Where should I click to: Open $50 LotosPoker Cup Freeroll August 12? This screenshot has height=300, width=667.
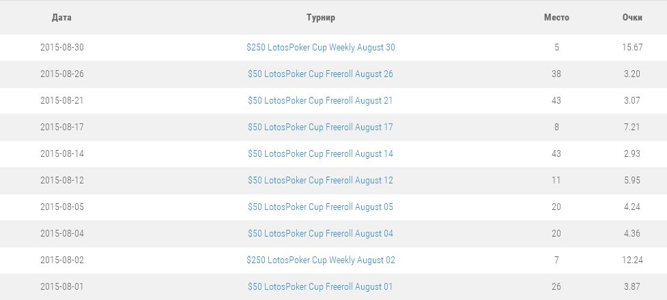coord(320,181)
